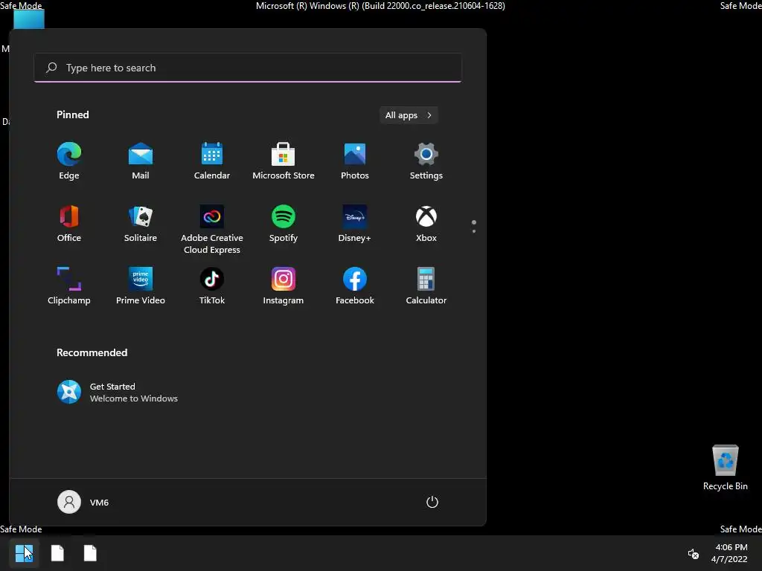
Task: Open the Spotify app
Action: pos(284,224)
